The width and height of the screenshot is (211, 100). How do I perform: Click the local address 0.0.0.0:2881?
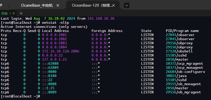(x=54, y=35)
